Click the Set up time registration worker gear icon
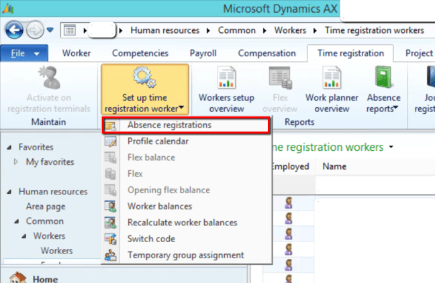The height and width of the screenshot is (283, 435). click(x=145, y=79)
